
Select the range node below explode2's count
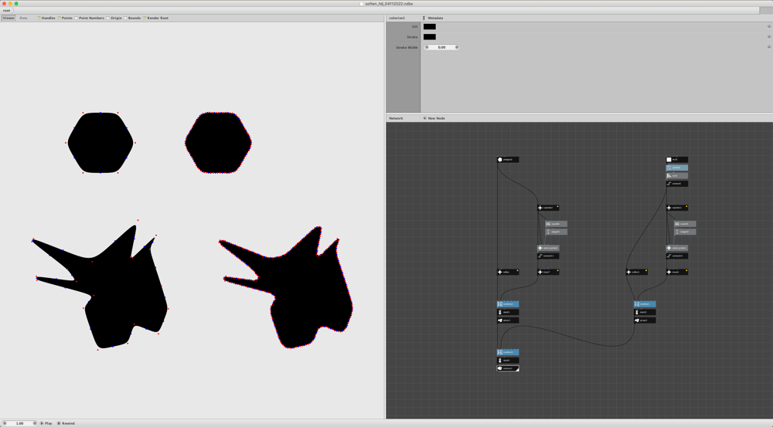coord(556,232)
